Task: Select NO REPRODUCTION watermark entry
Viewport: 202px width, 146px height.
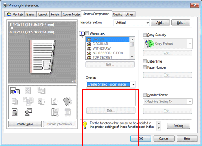Action: point(107,53)
